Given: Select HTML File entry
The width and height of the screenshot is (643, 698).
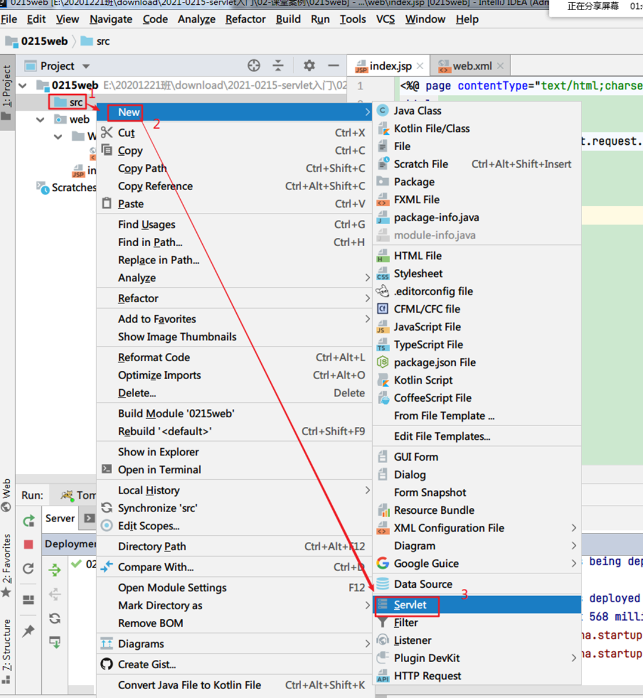Looking at the screenshot, I should tap(477, 256).
